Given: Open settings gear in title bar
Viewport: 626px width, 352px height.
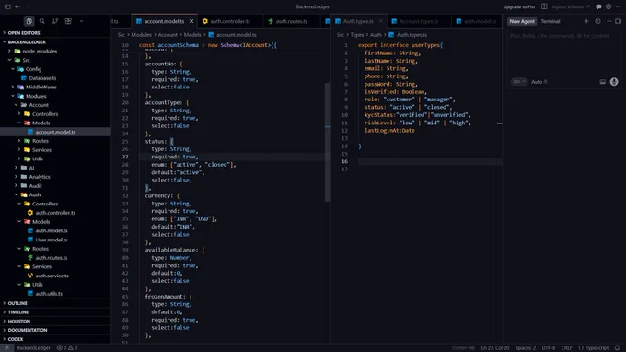Looking at the screenshot, I should click(x=609, y=6).
